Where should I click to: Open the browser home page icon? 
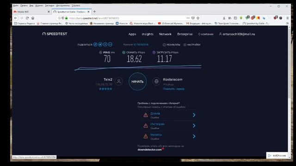[x=33, y=18]
